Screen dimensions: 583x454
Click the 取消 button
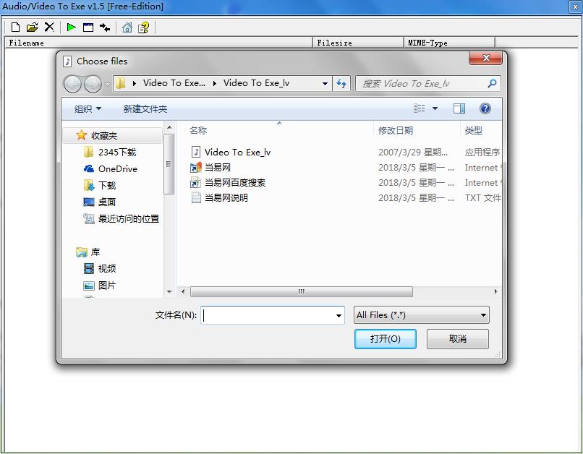tap(456, 338)
